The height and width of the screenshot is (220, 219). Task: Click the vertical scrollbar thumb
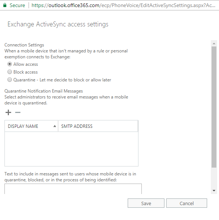(x=214, y=107)
